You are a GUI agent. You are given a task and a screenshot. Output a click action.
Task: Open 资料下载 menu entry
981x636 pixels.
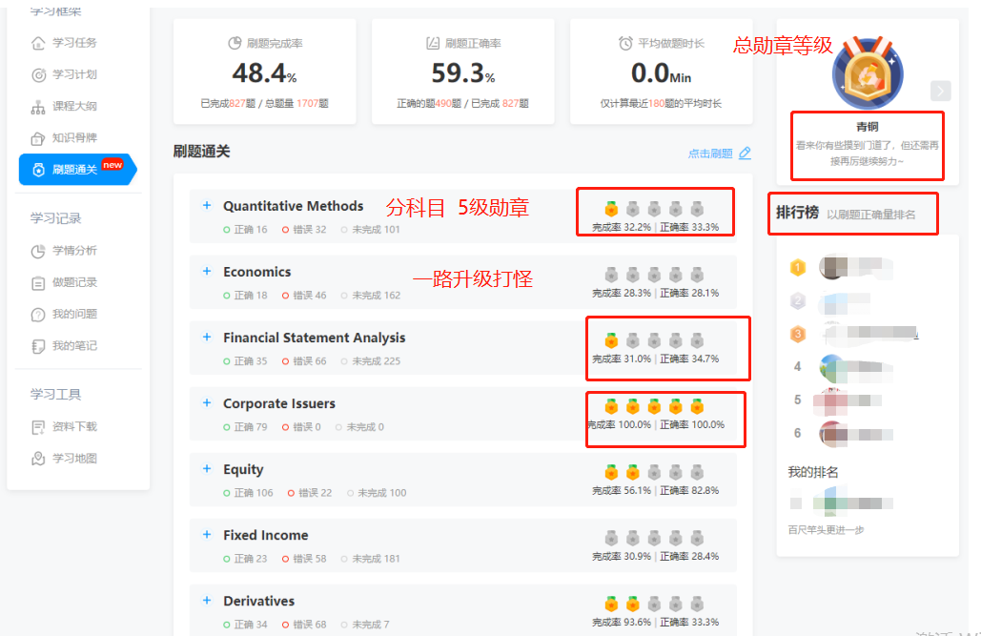click(x=64, y=426)
